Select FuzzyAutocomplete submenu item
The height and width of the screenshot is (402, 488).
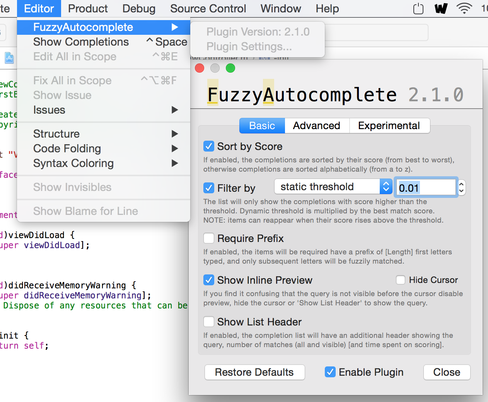click(x=104, y=27)
